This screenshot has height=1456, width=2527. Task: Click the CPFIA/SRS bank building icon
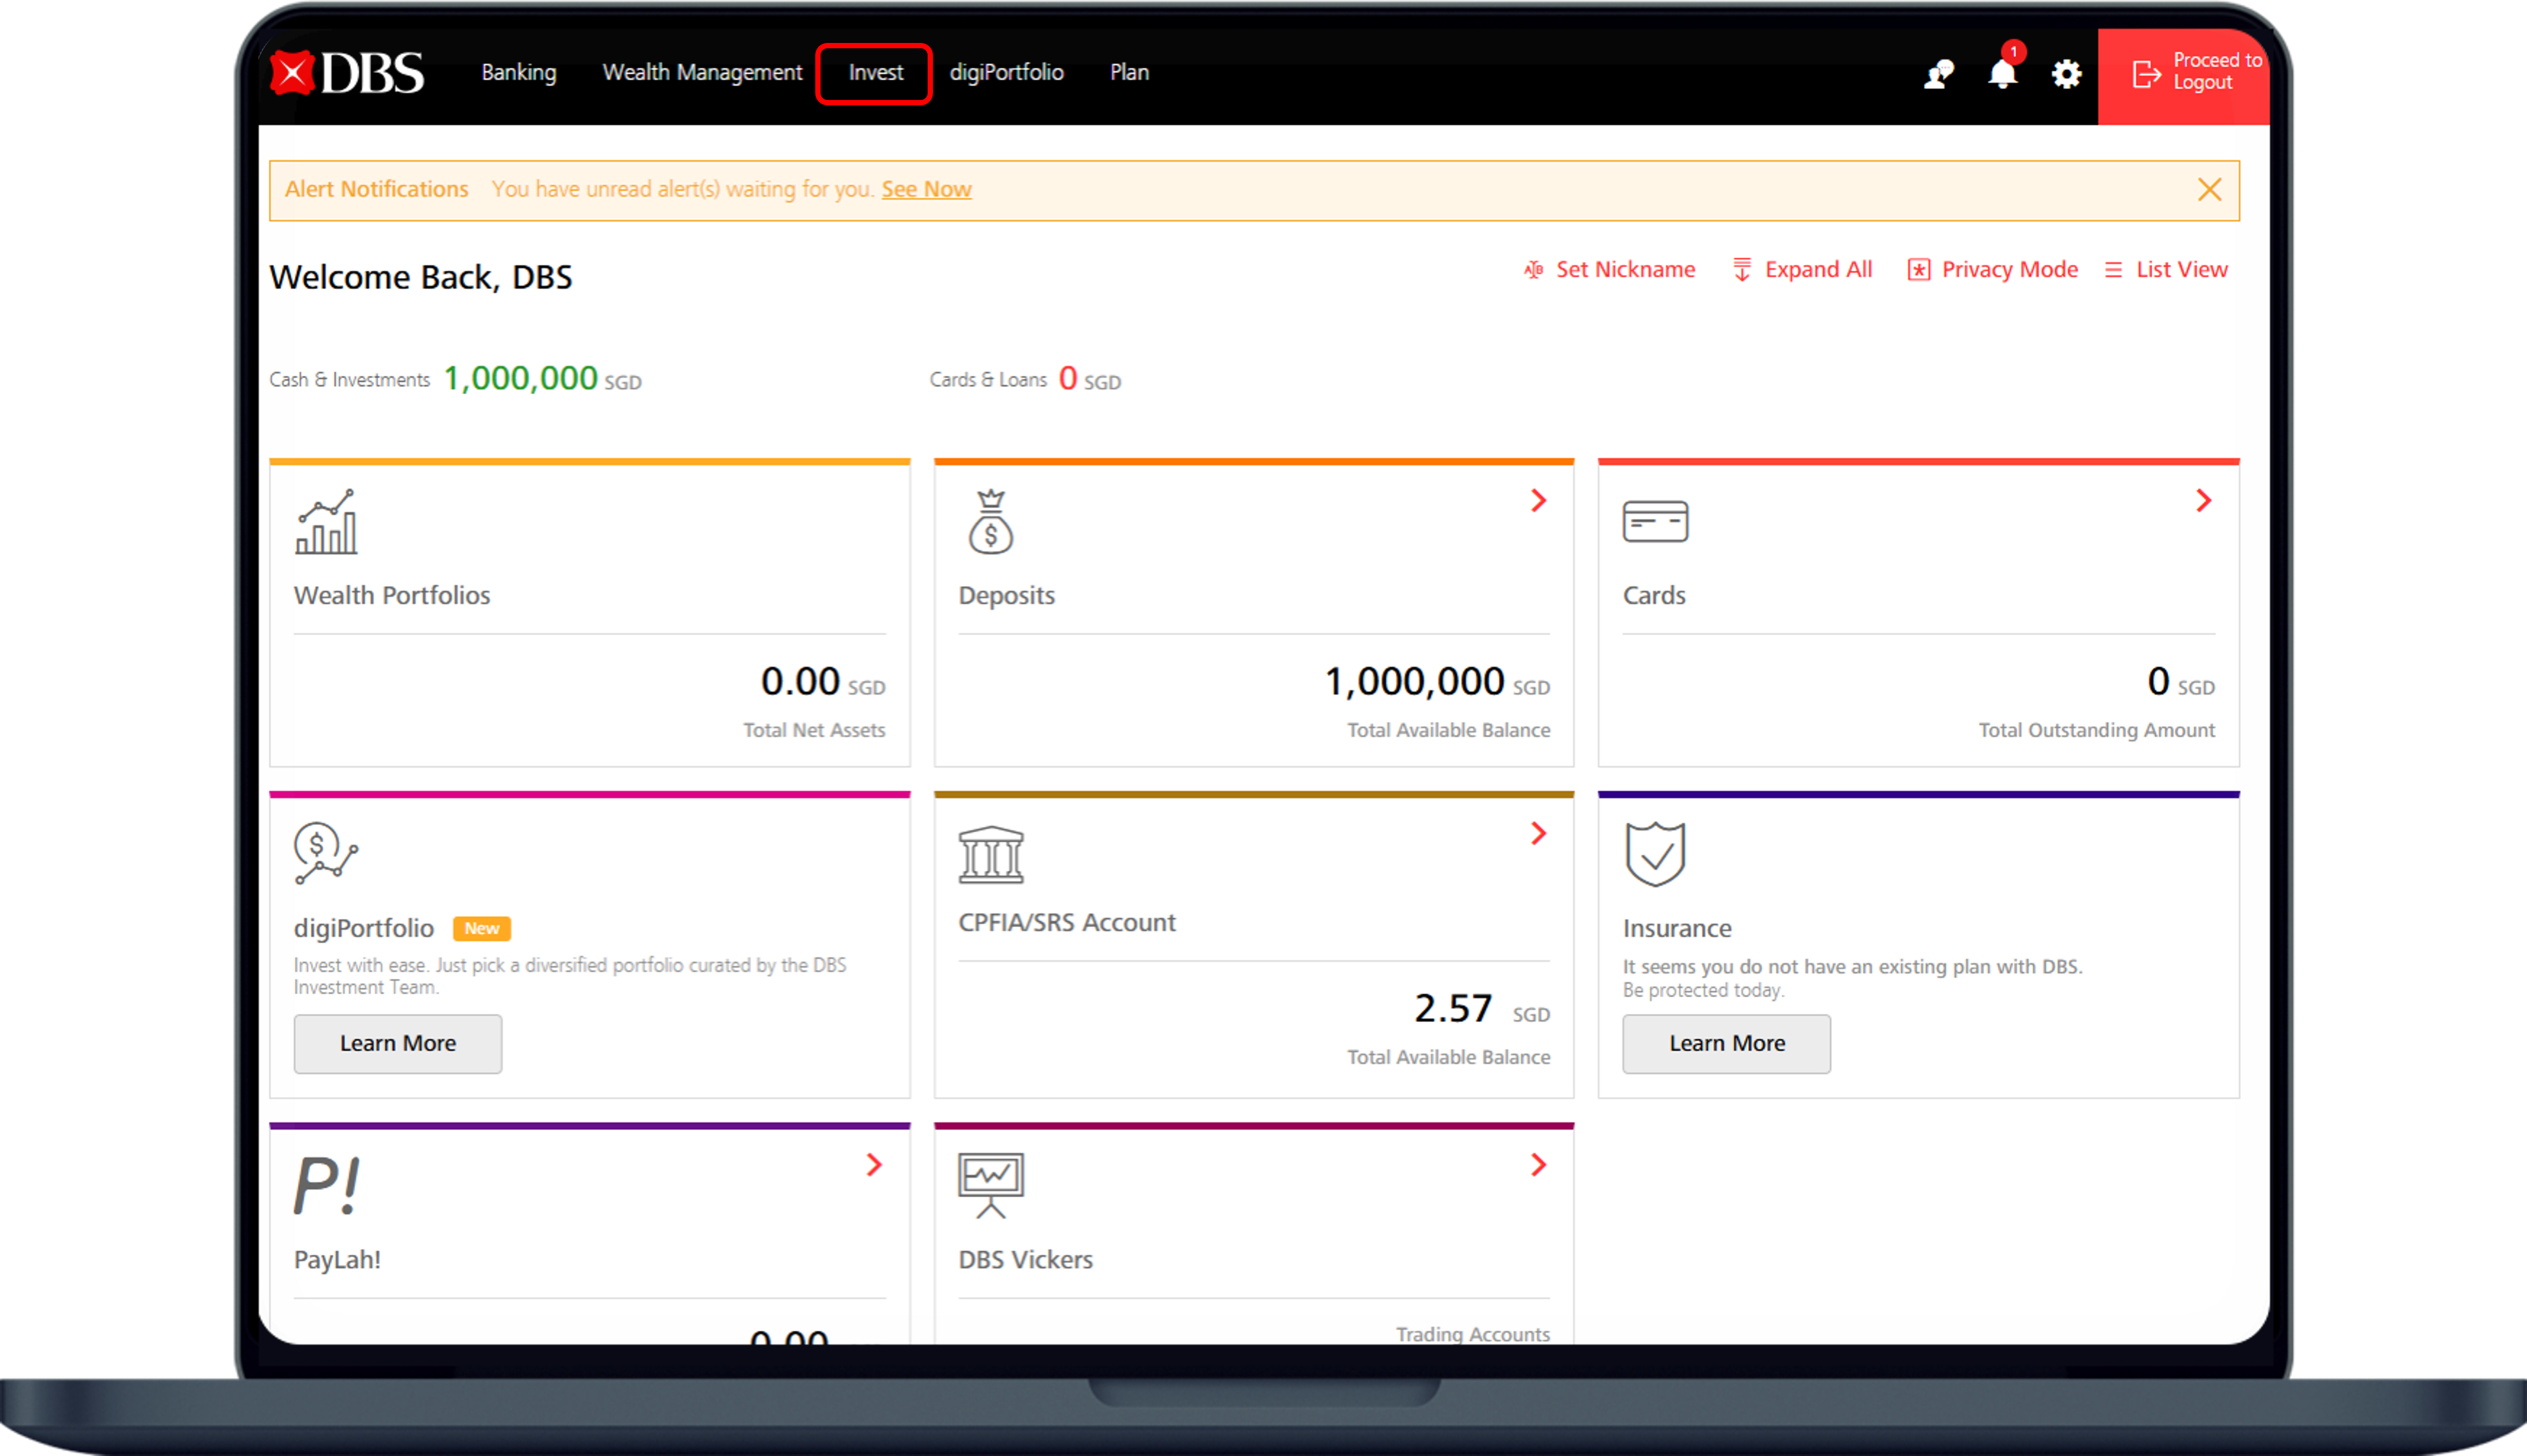tap(991, 855)
